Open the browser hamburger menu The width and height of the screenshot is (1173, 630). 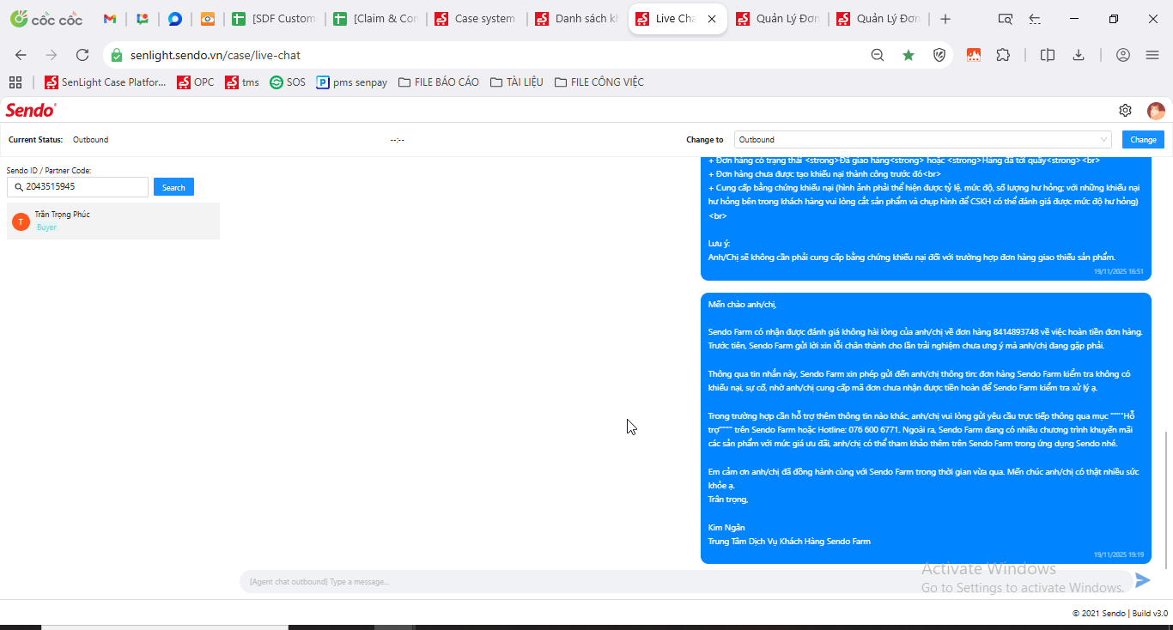coord(1152,55)
